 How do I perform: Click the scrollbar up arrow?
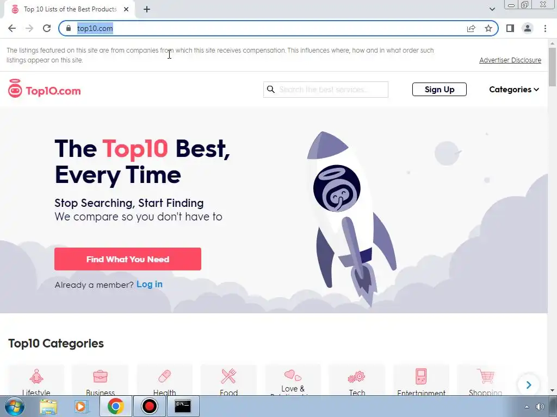coord(553,43)
